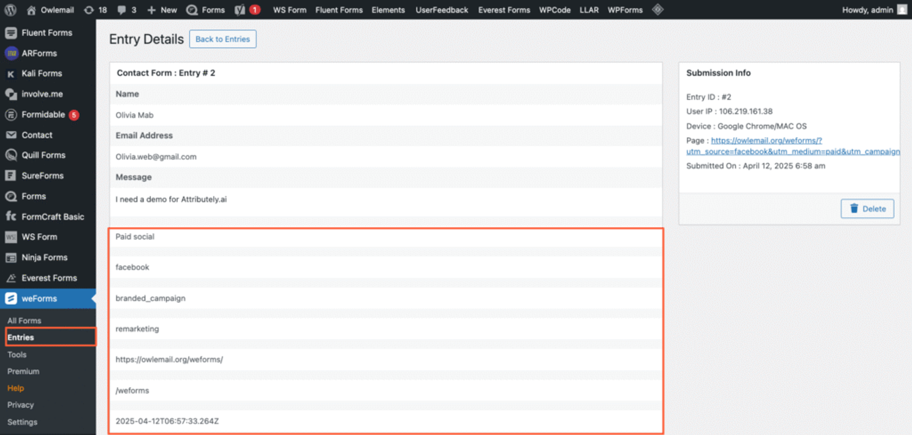Select the /weforms path value
Screen dimensions: 912x435
[x=132, y=391]
